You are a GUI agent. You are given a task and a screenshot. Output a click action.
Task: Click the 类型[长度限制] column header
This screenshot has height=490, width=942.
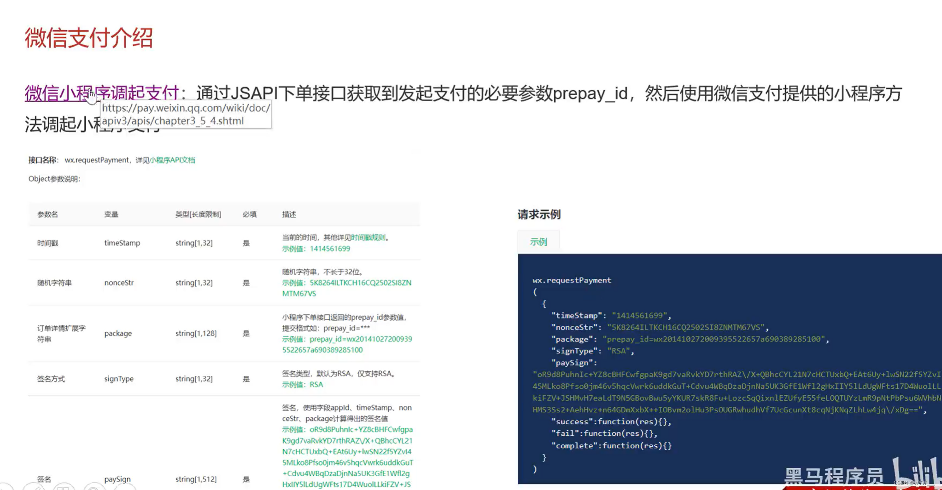pyautogui.click(x=198, y=214)
